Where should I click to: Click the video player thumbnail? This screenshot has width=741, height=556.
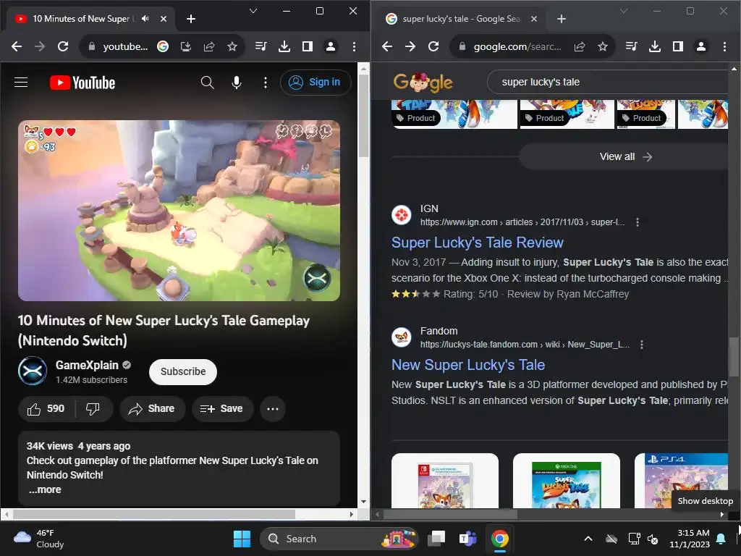[x=179, y=211]
